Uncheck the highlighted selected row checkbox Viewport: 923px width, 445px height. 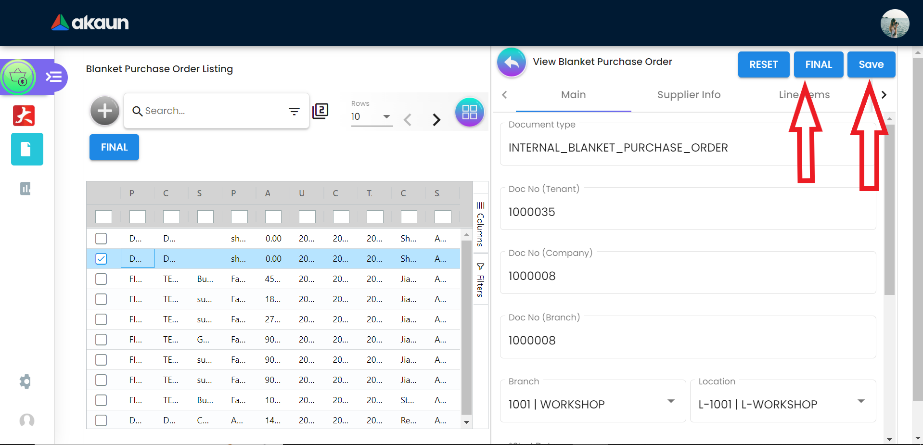[x=101, y=259]
